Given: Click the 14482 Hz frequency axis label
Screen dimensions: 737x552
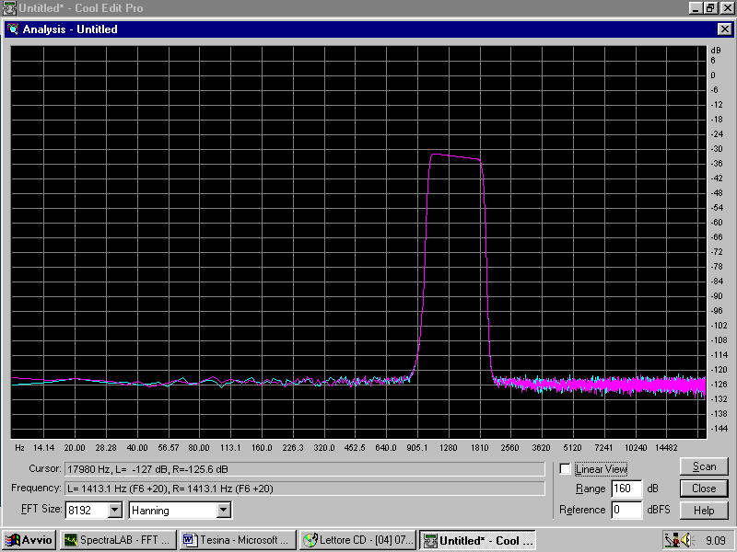Looking at the screenshot, I should tap(666, 448).
